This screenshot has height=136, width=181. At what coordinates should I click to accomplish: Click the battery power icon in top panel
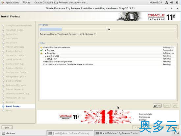coord(177,2)
